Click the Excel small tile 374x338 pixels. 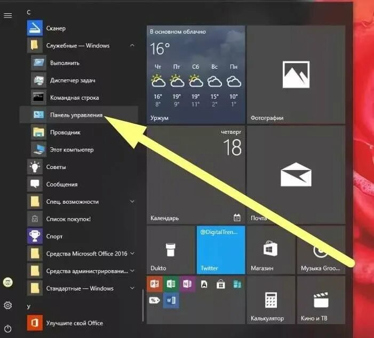171,284
